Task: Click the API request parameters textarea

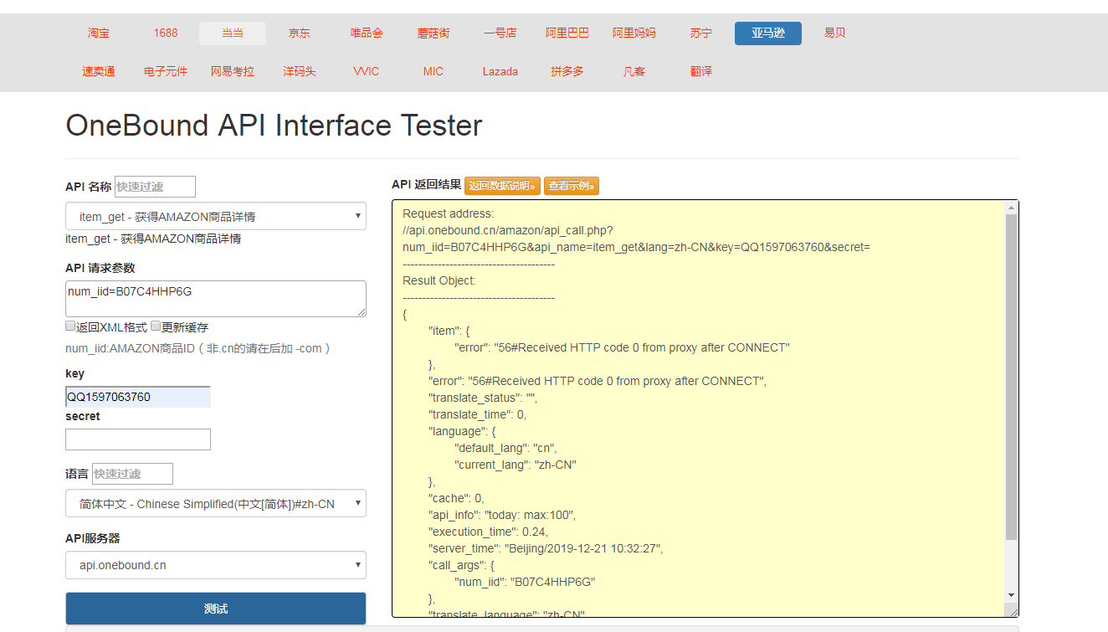Action: 216,299
